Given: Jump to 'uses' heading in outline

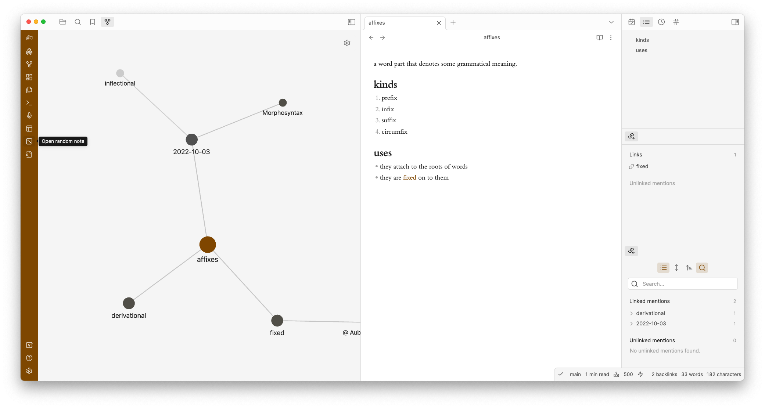Looking at the screenshot, I should click(x=642, y=50).
